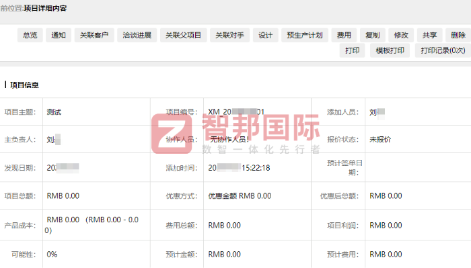
Task: Click the 关联父项目 button
Action: [184, 36]
